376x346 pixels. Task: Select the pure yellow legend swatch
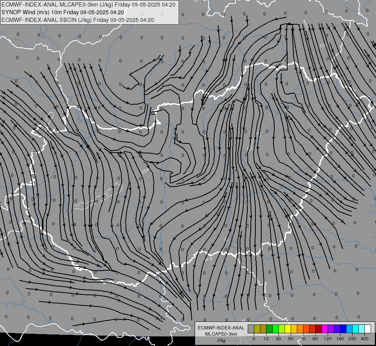tap(288, 329)
